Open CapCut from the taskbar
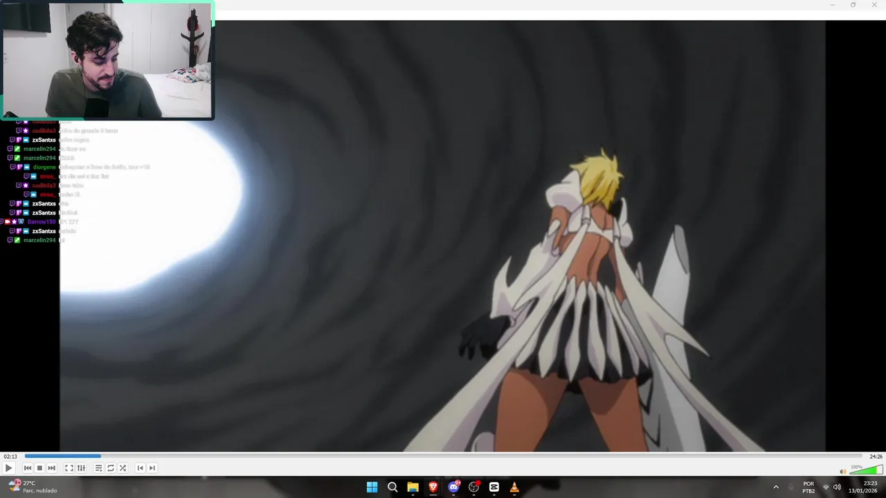The height and width of the screenshot is (498, 886). point(494,487)
